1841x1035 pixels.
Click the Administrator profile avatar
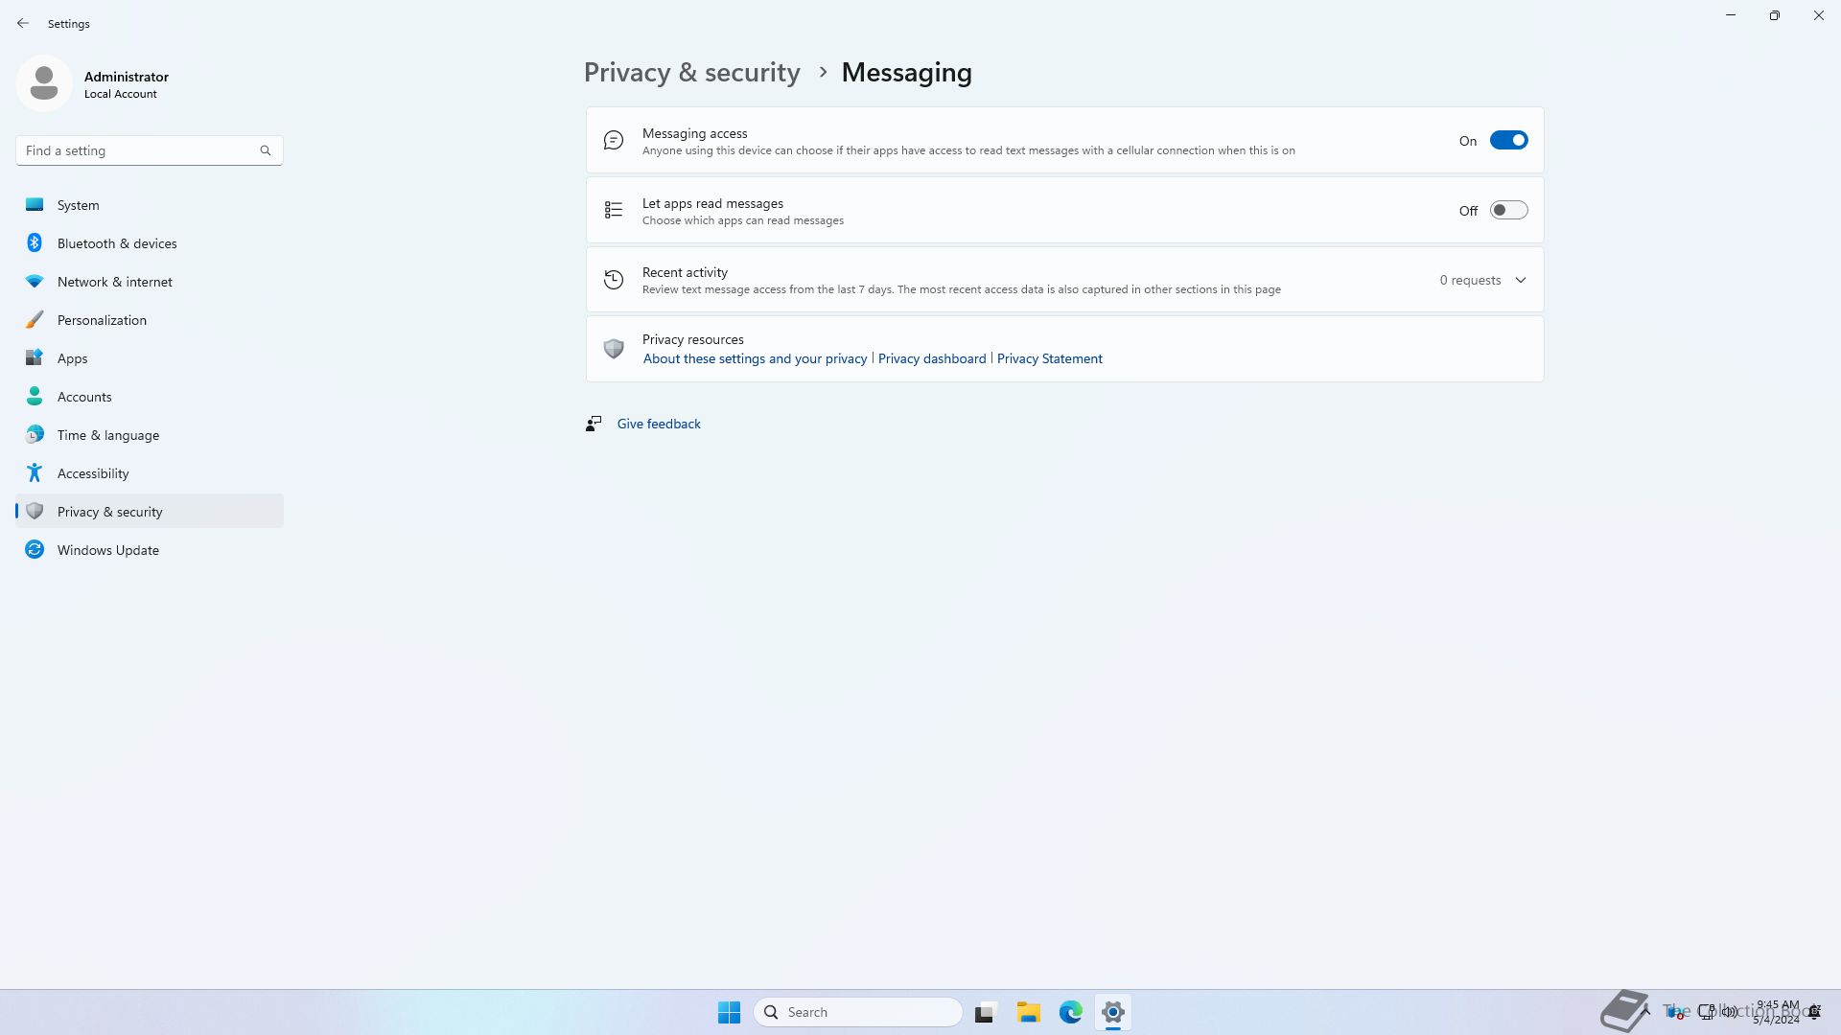click(x=44, y=83)
